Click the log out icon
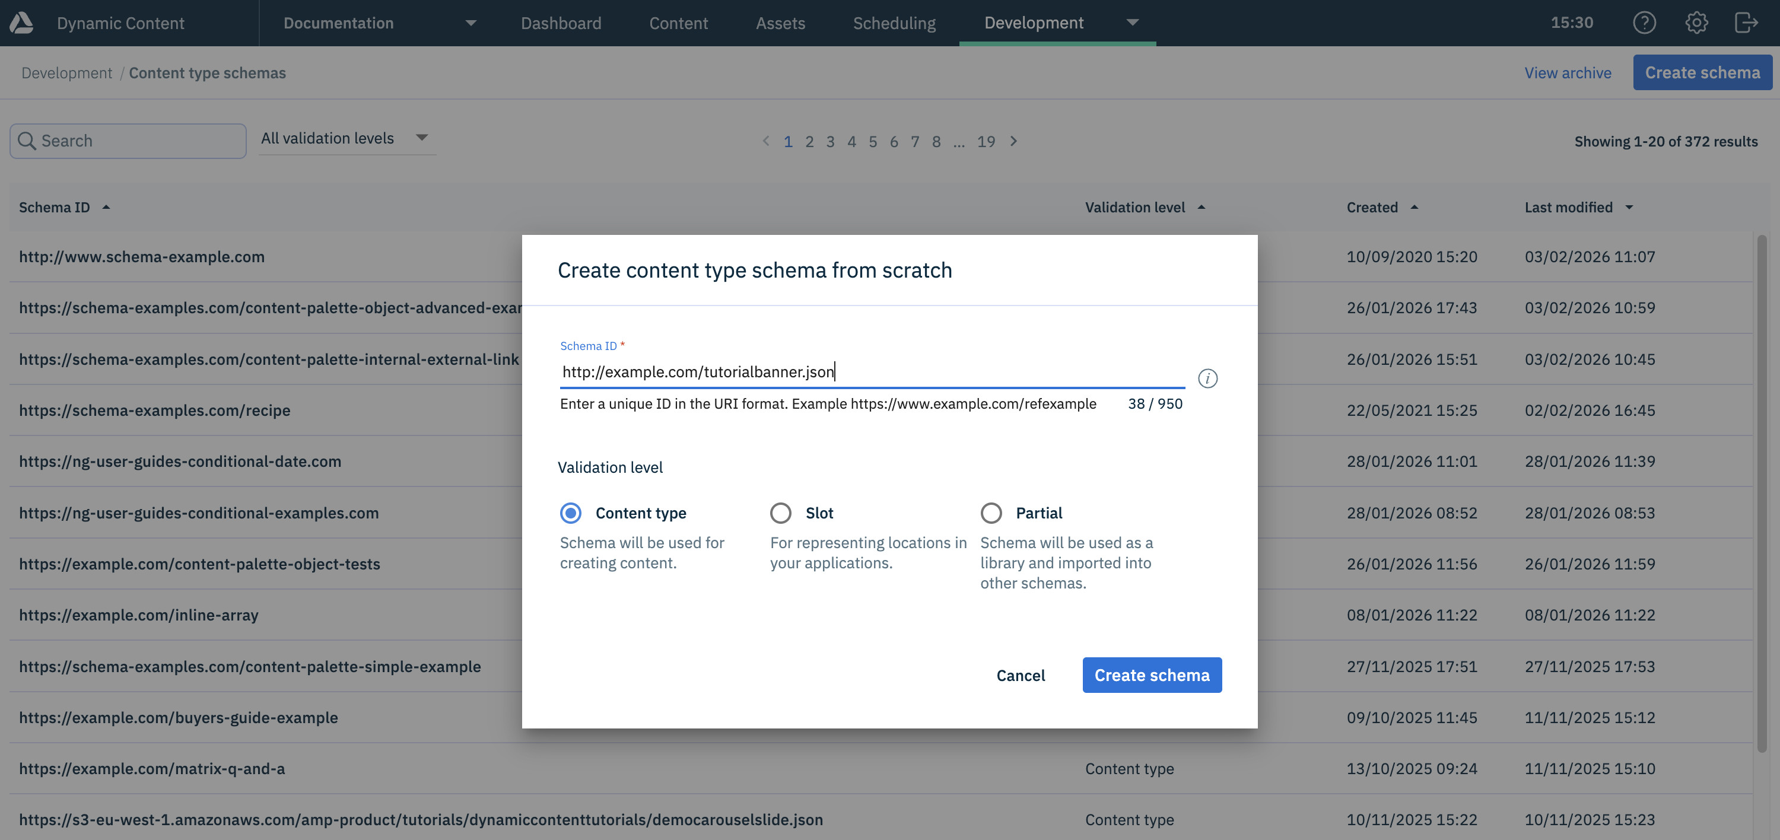Image resolution: width=1780 pixels, height=840 pixels. [x=1746, y=23]
